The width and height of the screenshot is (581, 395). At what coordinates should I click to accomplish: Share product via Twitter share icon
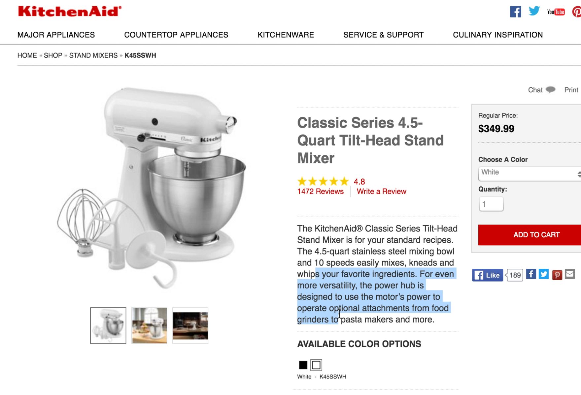(x=544, y=274)
